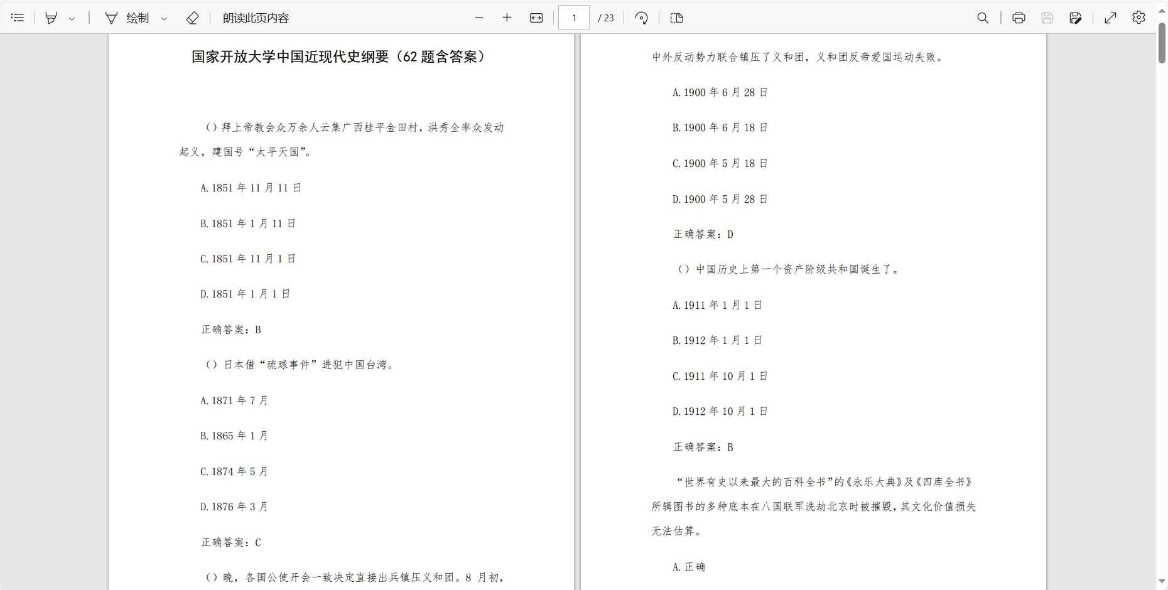The height and width of the screenshot is (590, 1168).
Task: Click option C. 1900 年 5 月 18 日
Action: (720, 163)
